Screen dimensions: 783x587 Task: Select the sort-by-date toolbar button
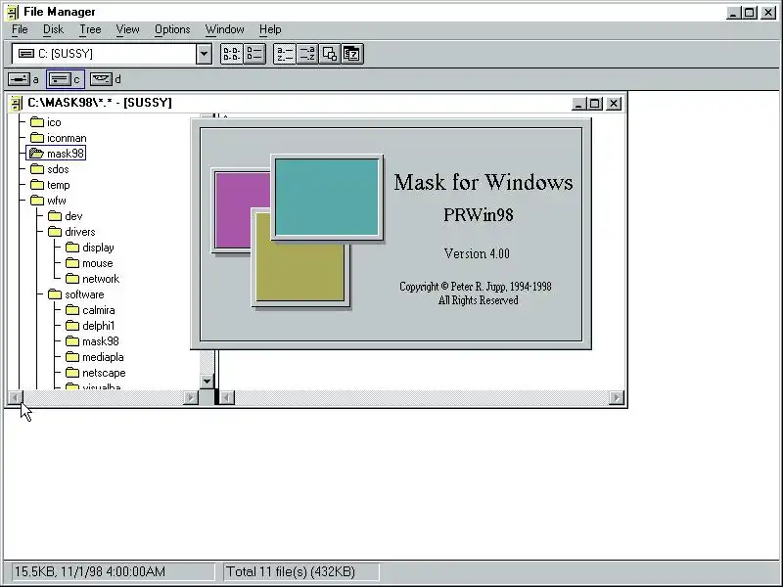(x=352, y=54)
